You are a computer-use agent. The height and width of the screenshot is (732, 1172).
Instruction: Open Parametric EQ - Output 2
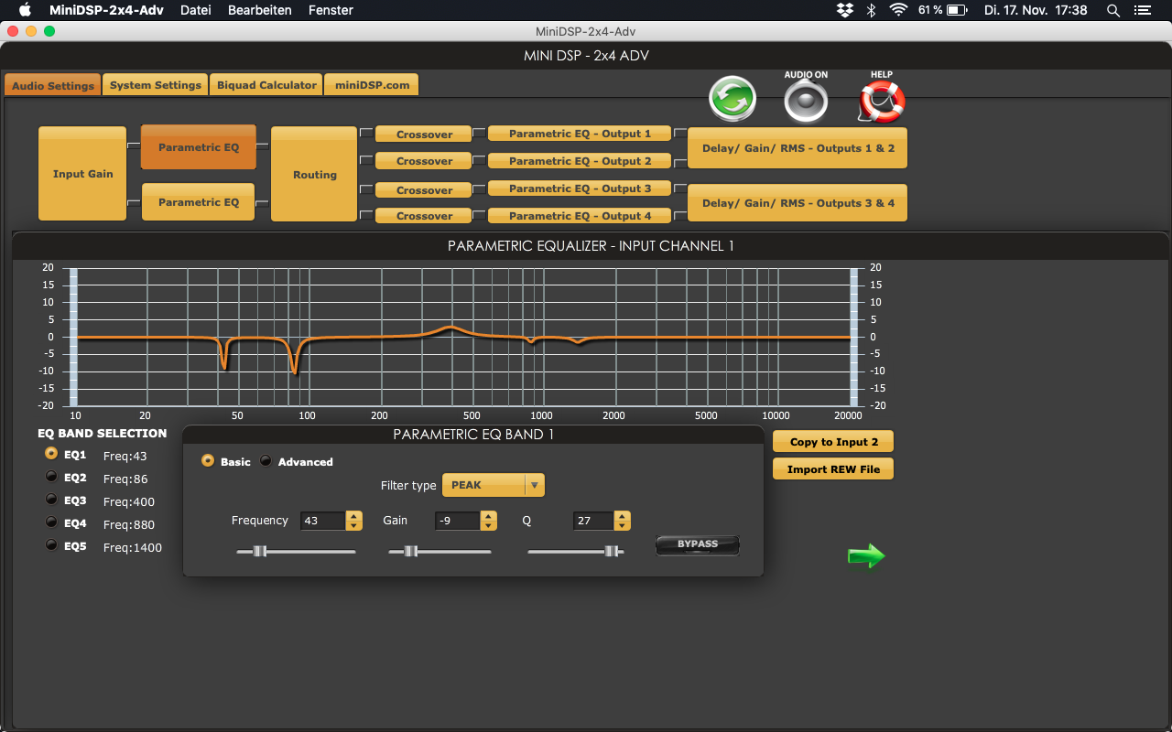(580, 161)
